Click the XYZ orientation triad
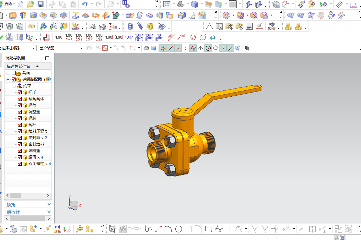Viewport: 361px width, 240px height. pyautogui.click(x=74, y=204)
